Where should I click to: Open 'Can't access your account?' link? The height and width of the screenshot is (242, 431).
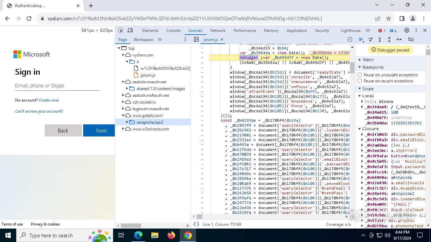39,111
